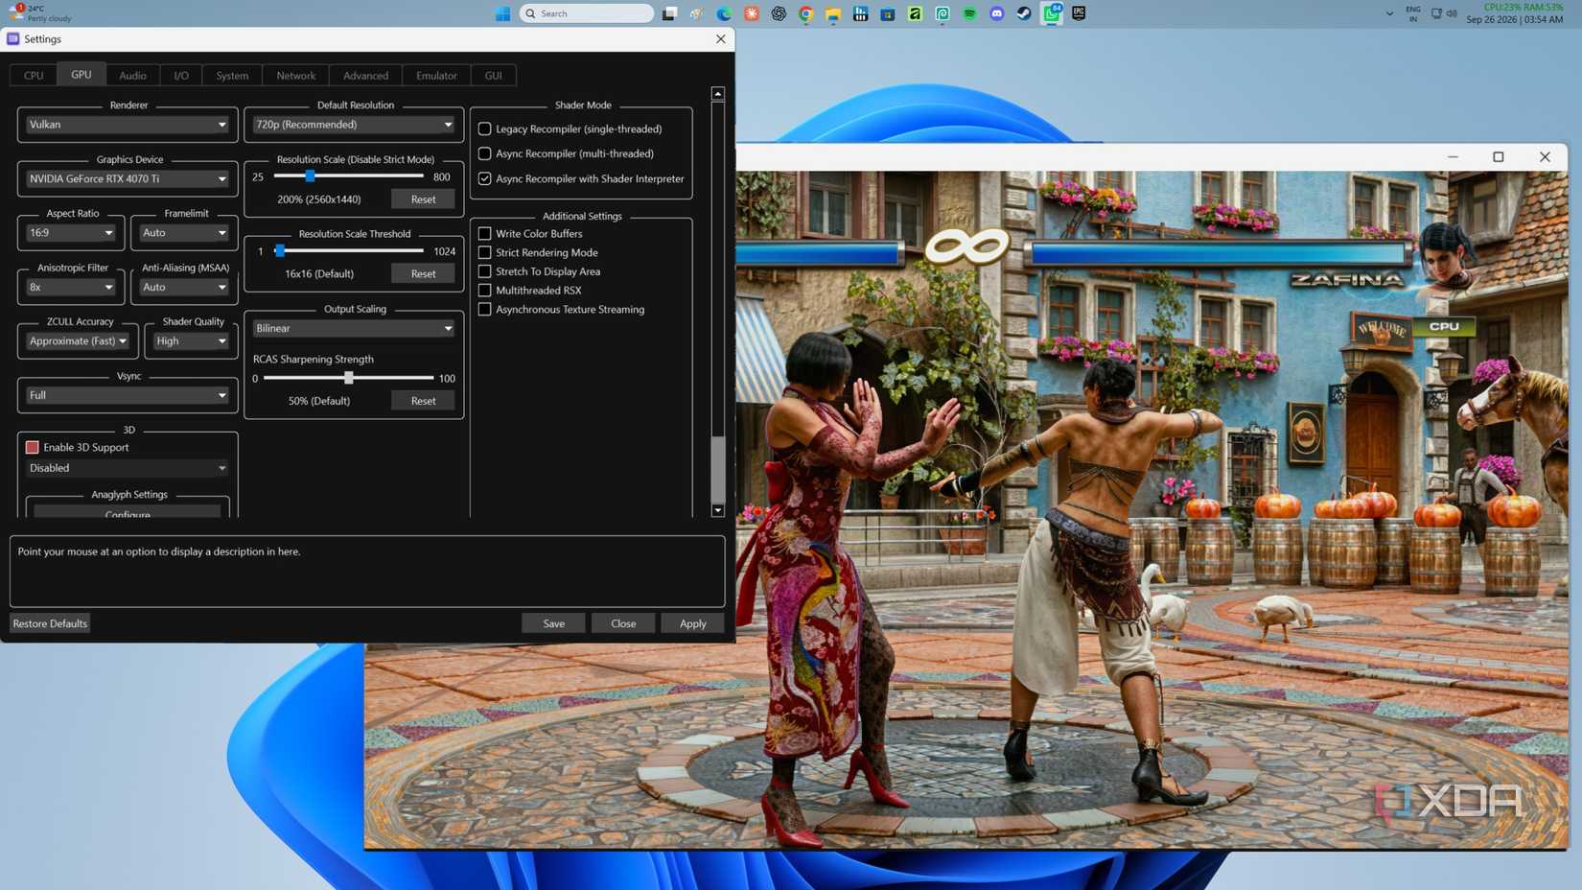Viewport: 1582px width, 890px height.
Task: Open File Explorer from the taskbar
Action: click(x=833, y=13)
